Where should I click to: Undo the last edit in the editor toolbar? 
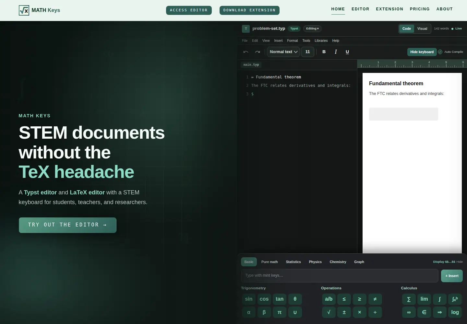tap(246, 52)
